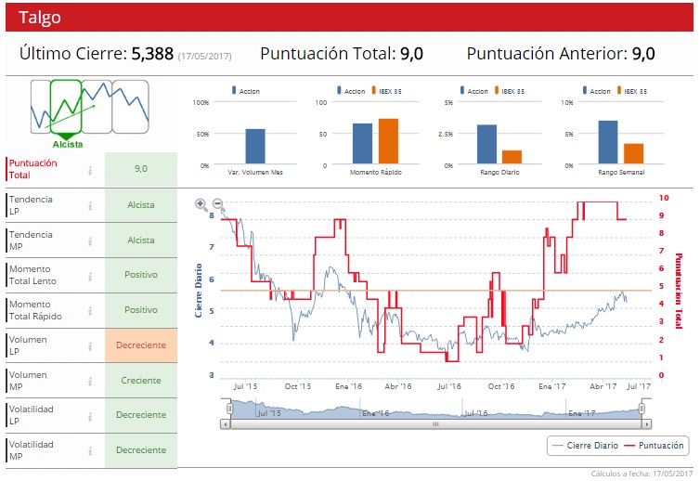The image size is (700, 481).
Task: Click the Último Cierre value 5,388
Action: coord(152,54)
